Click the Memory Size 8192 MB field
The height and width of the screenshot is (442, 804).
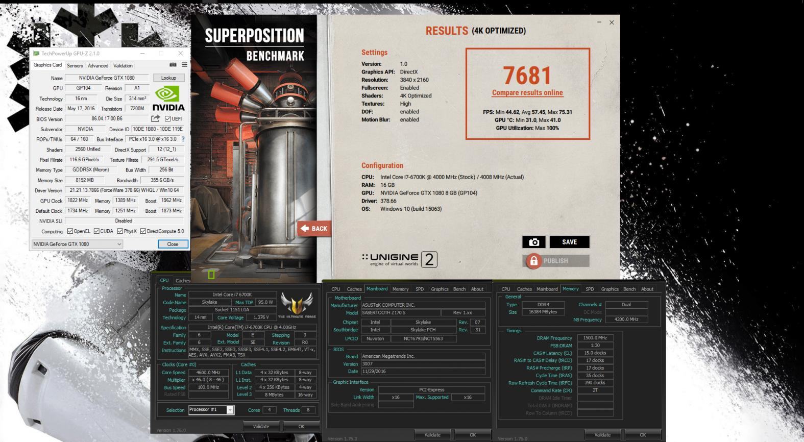click(x=85, y=180)
